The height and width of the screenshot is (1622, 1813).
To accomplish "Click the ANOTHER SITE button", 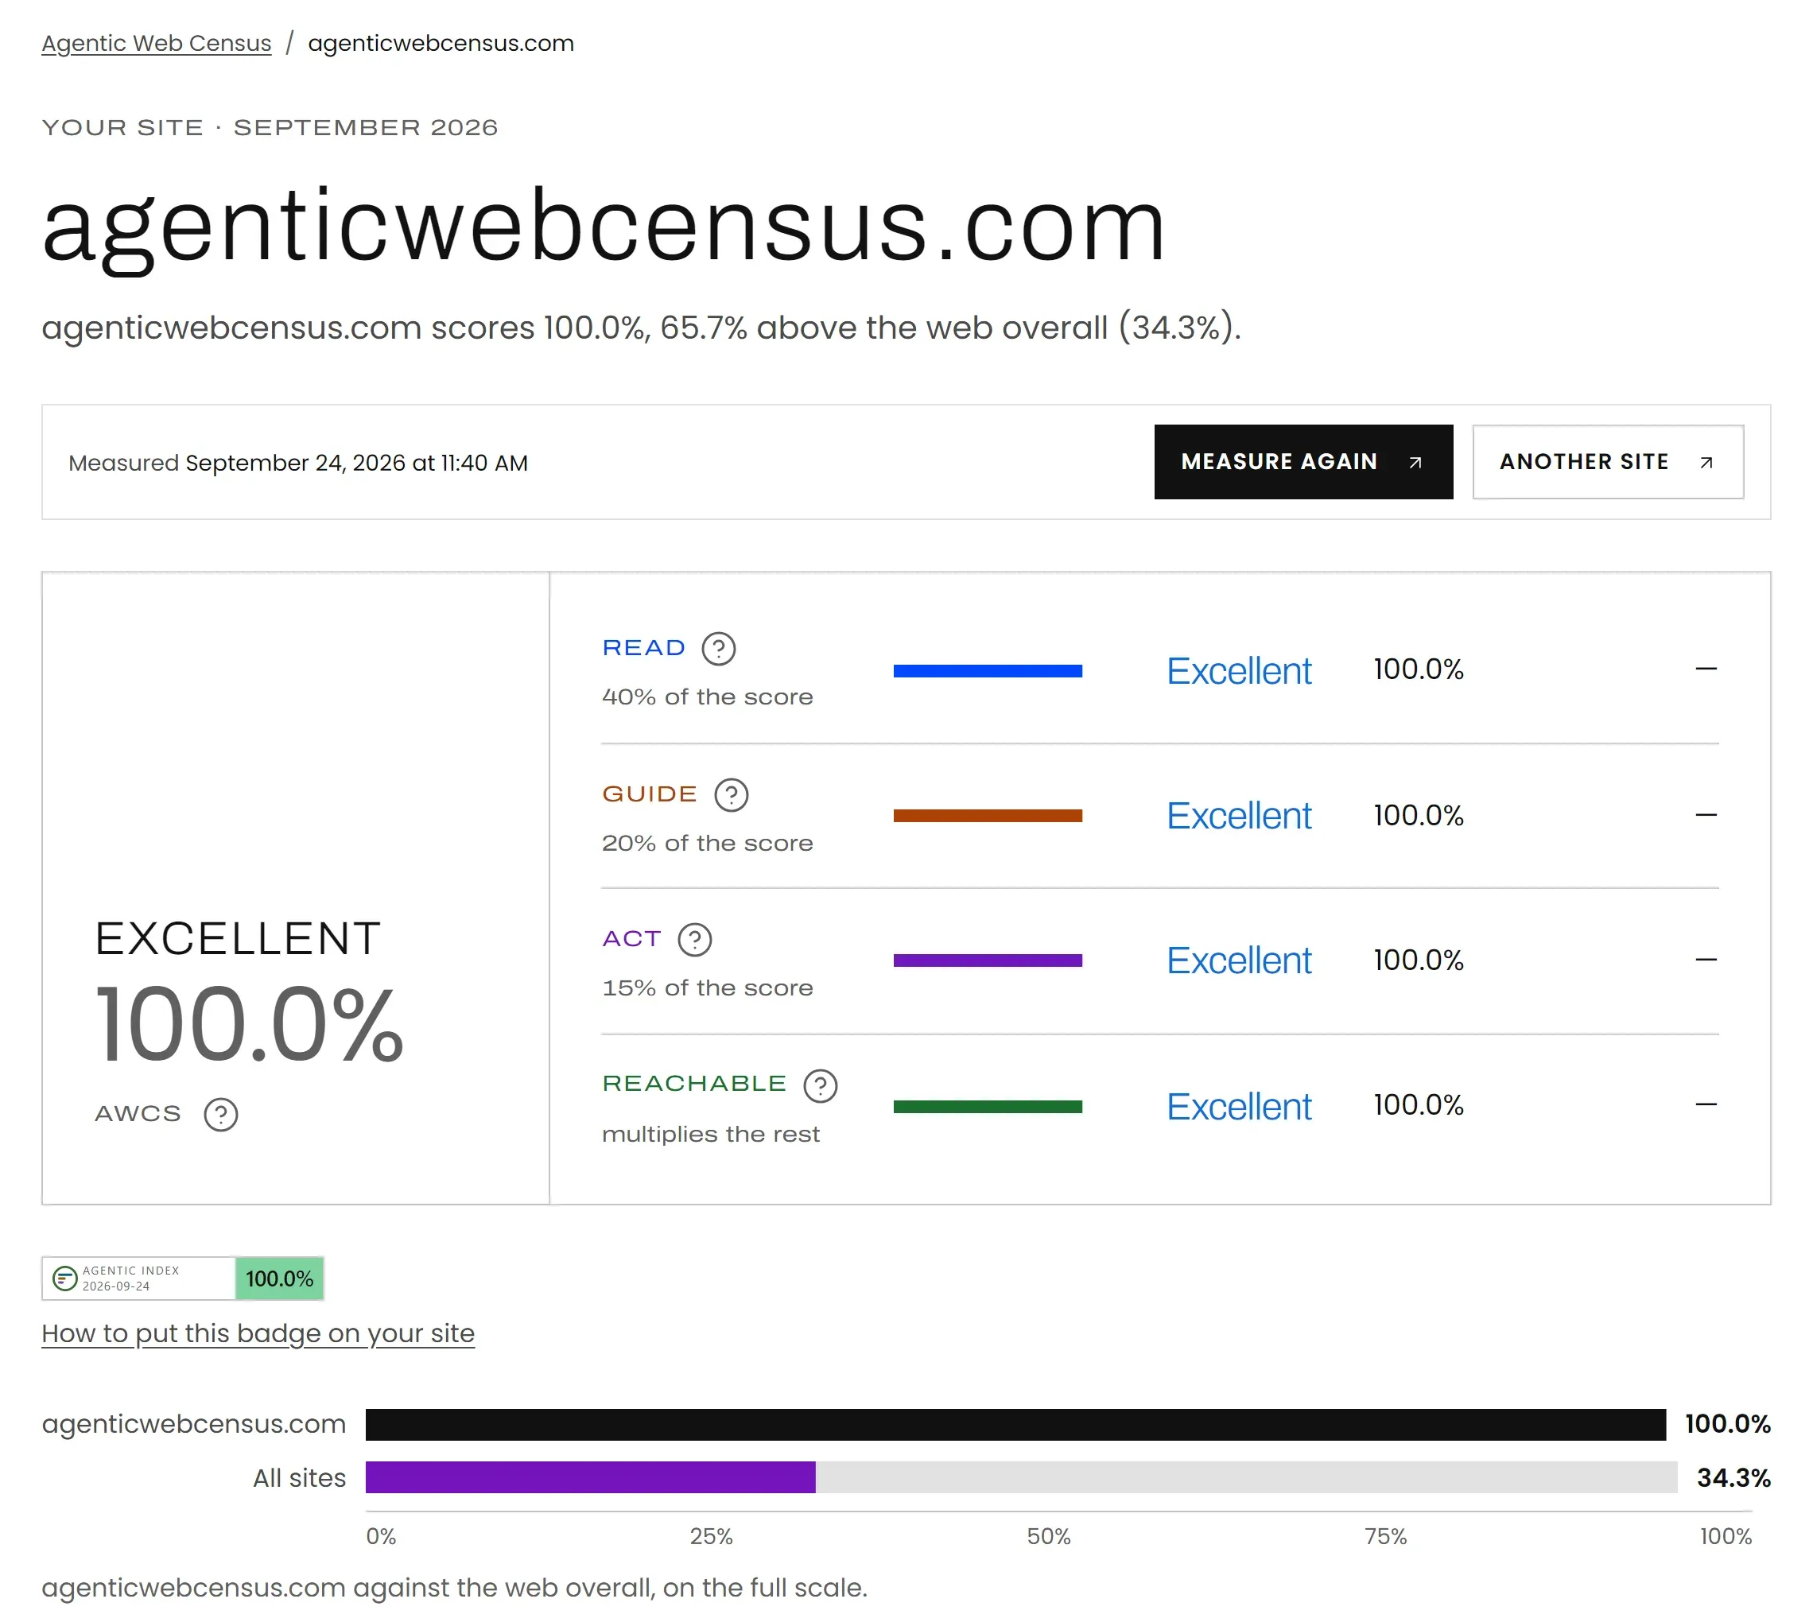I will [x=1607, y=462].
